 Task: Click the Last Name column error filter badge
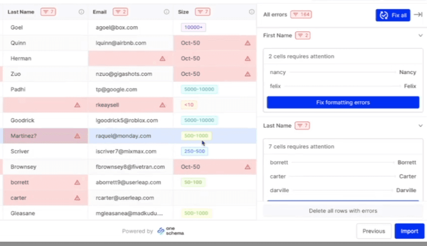click(48, 12)
